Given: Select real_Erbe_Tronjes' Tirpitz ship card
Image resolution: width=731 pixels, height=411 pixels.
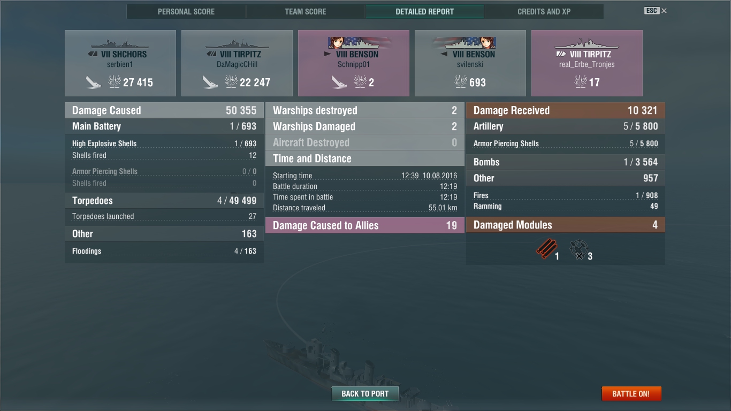Looking at the screenshot, I should (587, 63).
